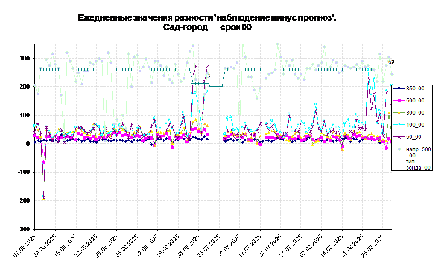Click the 500_00 legend entry text
The width and height of the screenshot is (437, 268).
pos(415,101)
